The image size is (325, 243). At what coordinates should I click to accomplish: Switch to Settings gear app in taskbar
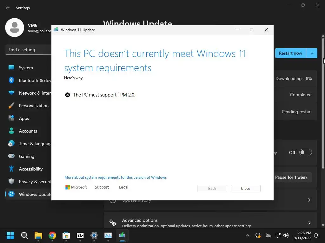click(94, 235)
